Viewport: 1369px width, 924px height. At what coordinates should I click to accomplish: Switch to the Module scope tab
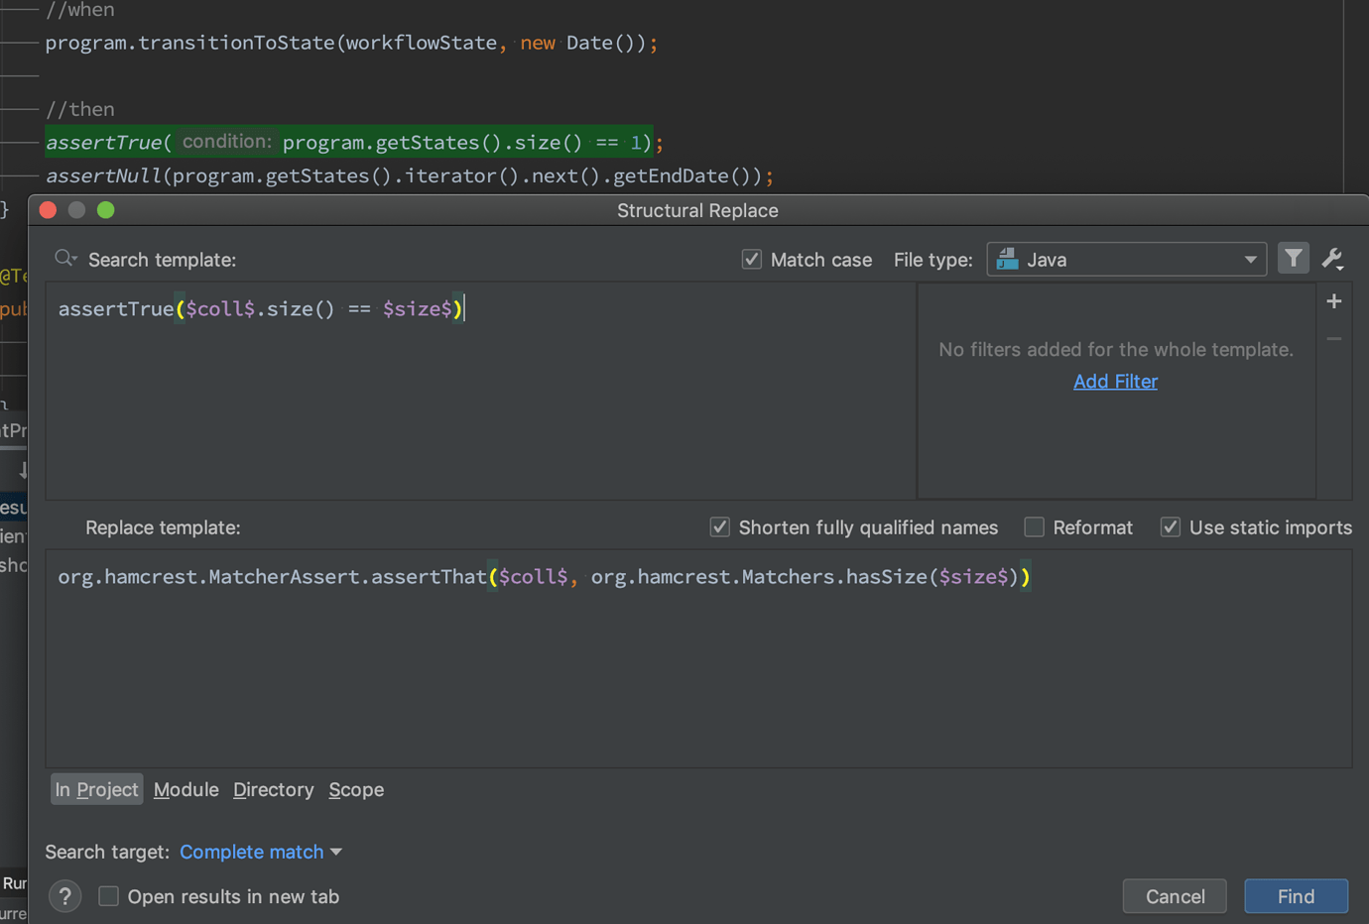[186, 790]
